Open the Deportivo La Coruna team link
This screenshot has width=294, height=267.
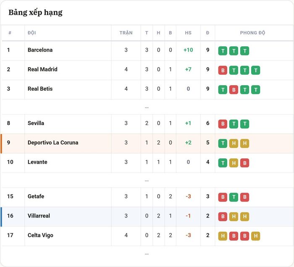53,143
